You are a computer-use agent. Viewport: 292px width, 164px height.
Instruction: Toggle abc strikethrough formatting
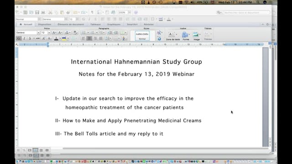(38, 38)
